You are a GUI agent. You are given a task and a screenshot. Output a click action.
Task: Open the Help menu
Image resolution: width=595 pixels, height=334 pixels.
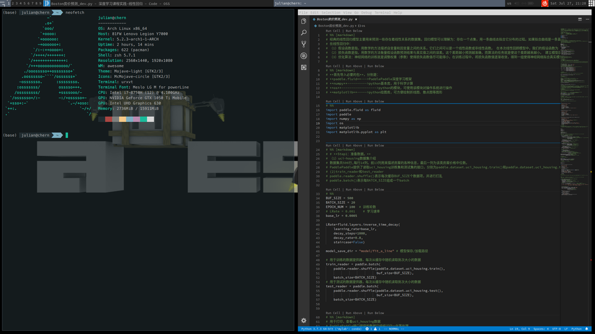point(398,12)
